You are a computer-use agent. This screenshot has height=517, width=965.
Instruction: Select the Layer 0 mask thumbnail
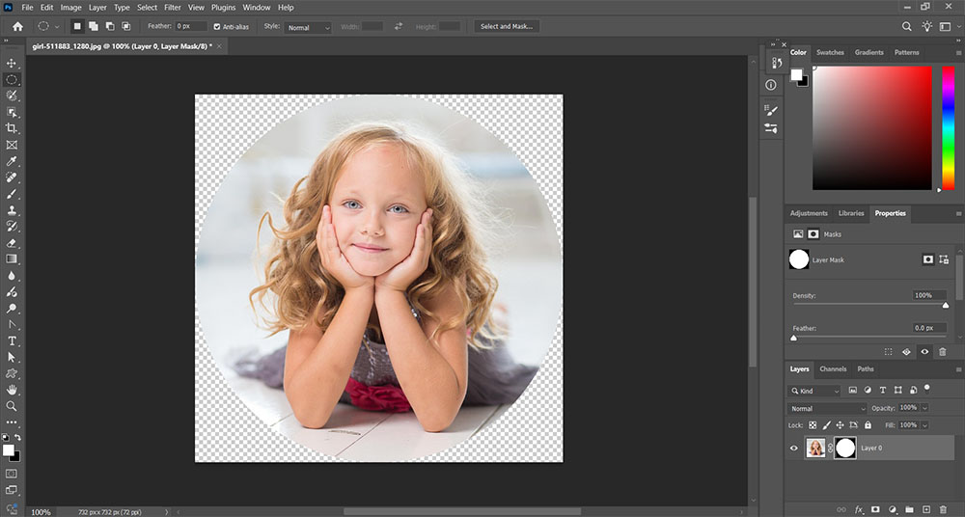pos(845,449)
